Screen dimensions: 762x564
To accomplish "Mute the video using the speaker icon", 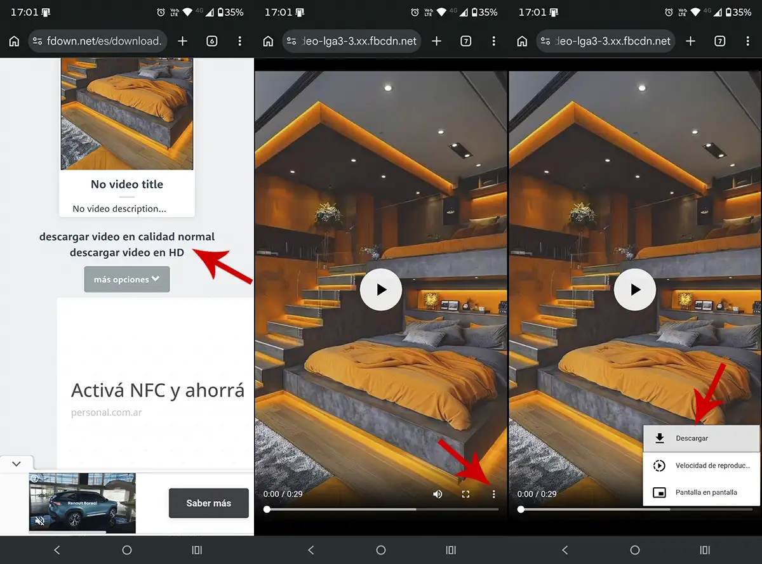I will click(438, 493).
